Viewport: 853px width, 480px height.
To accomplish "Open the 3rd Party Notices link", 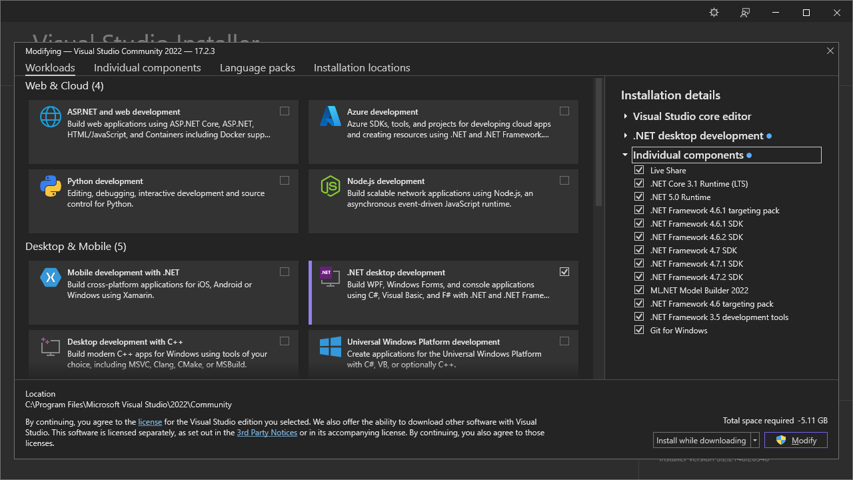I will (x=267, y=432).
